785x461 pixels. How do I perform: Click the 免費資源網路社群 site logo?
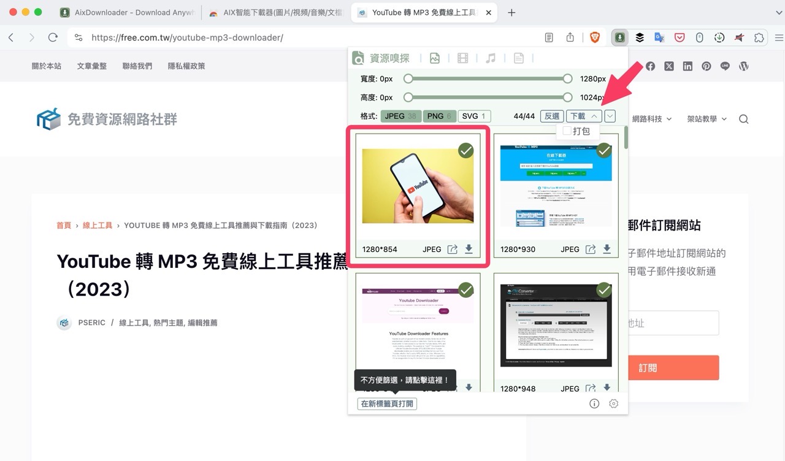[x=107, y=119]
